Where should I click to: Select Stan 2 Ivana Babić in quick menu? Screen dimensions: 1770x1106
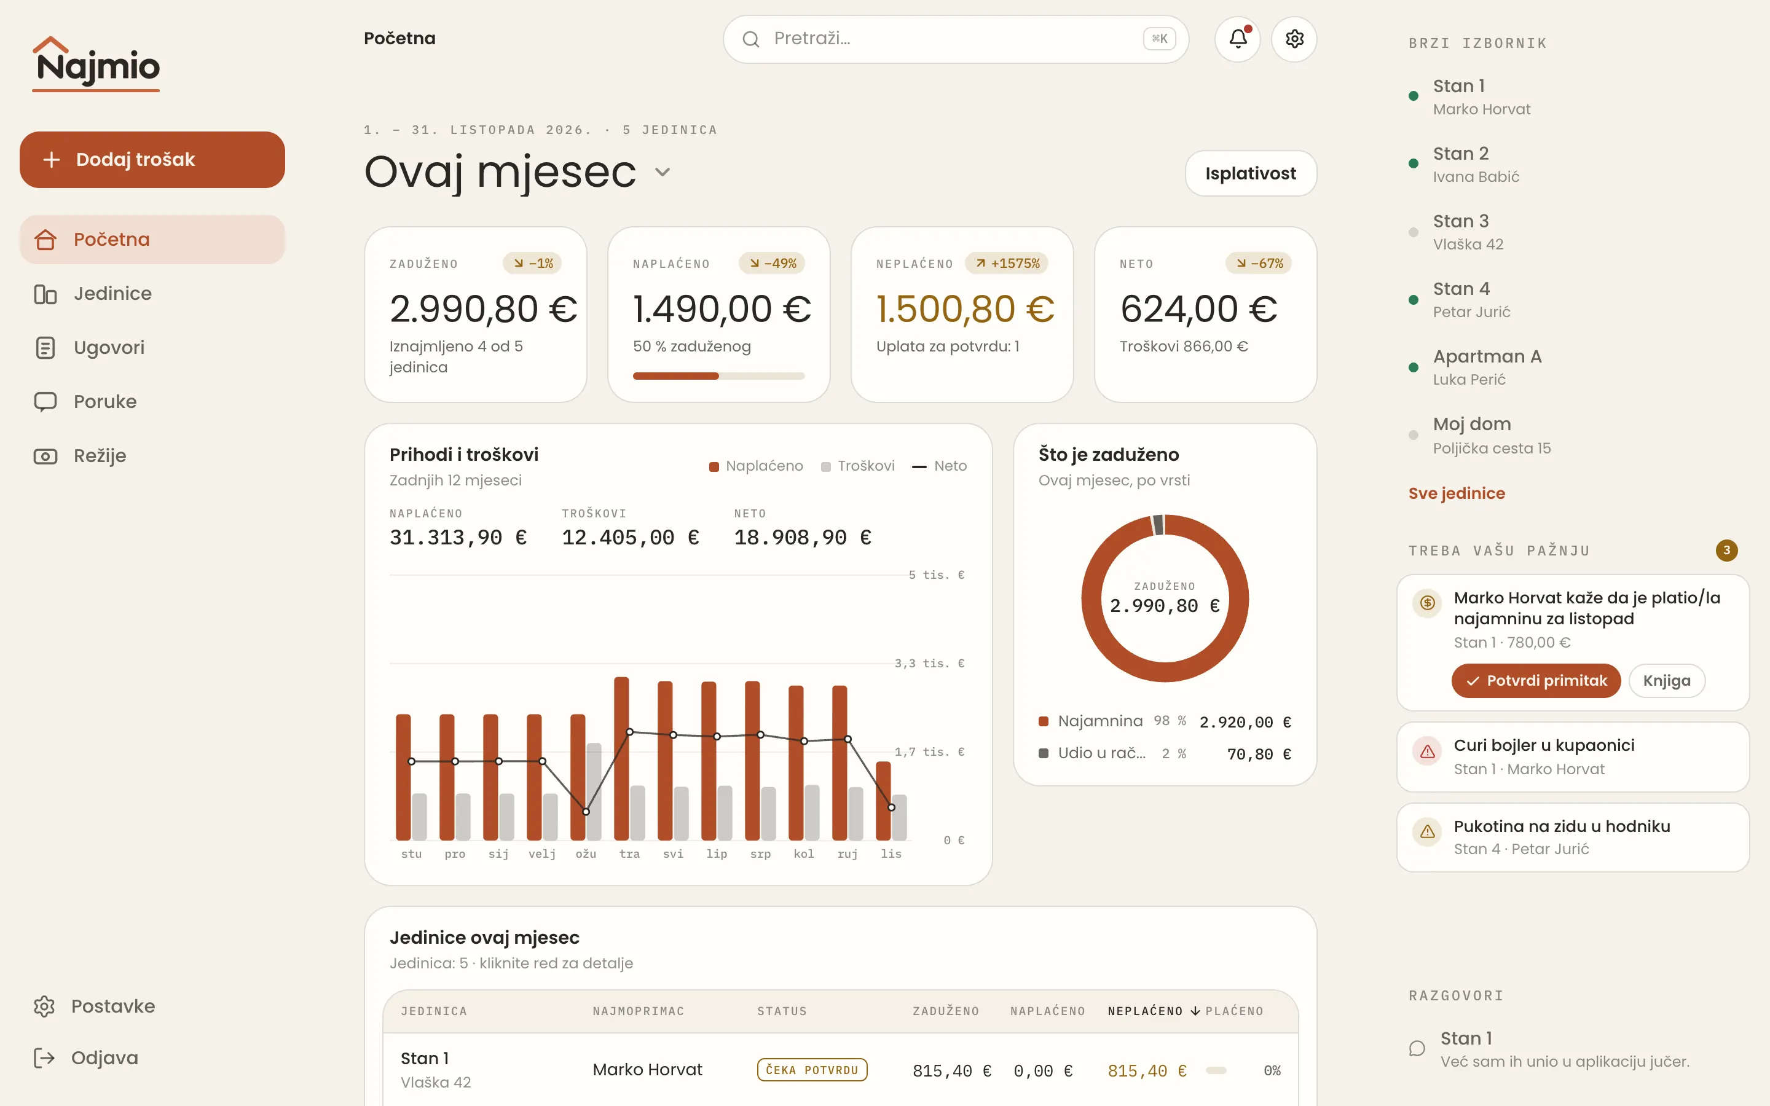(x=1573, y=165)
